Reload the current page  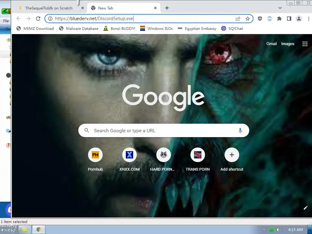(38, 19)
